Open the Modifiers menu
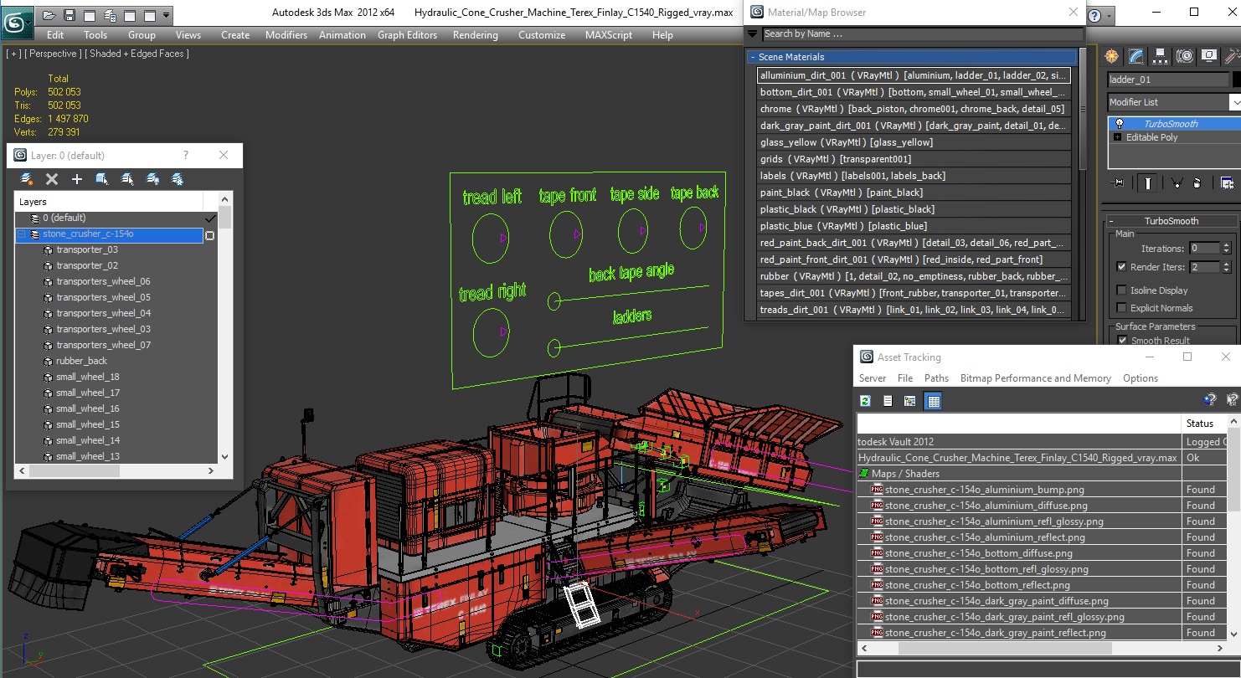Viewport: 1241px width, 678px height. pos(286,35)
